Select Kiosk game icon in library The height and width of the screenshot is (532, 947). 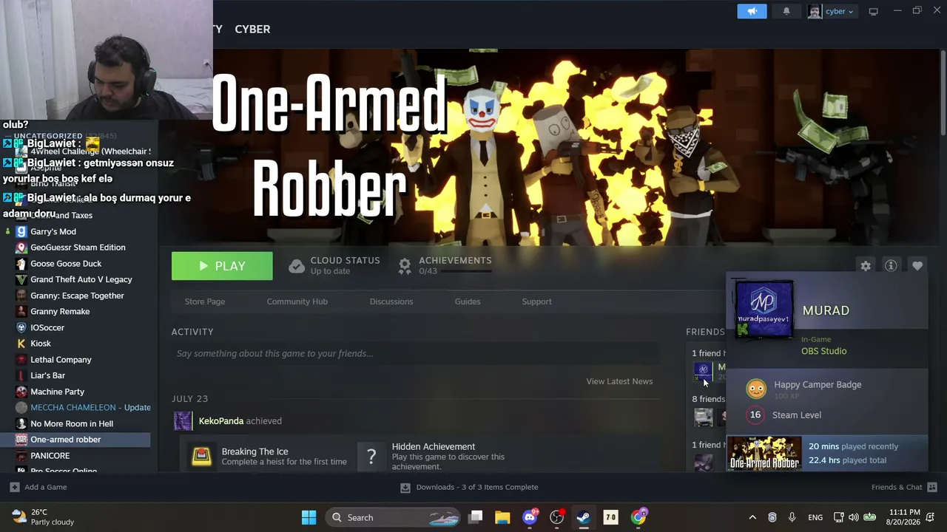coord(21,344)
